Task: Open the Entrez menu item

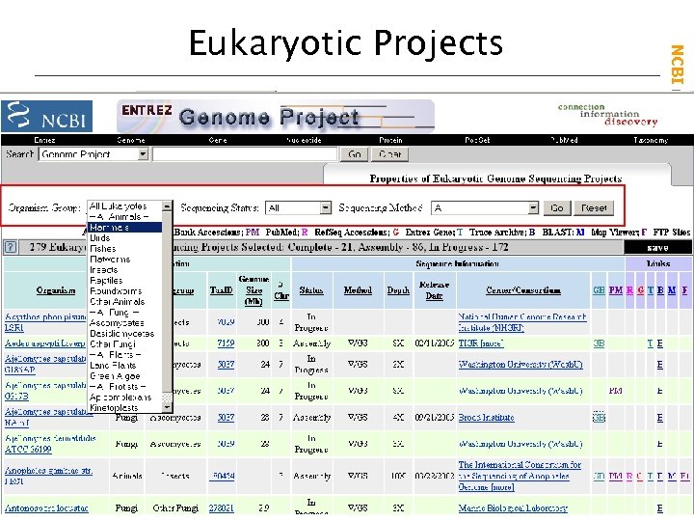Action: [44, 140]
